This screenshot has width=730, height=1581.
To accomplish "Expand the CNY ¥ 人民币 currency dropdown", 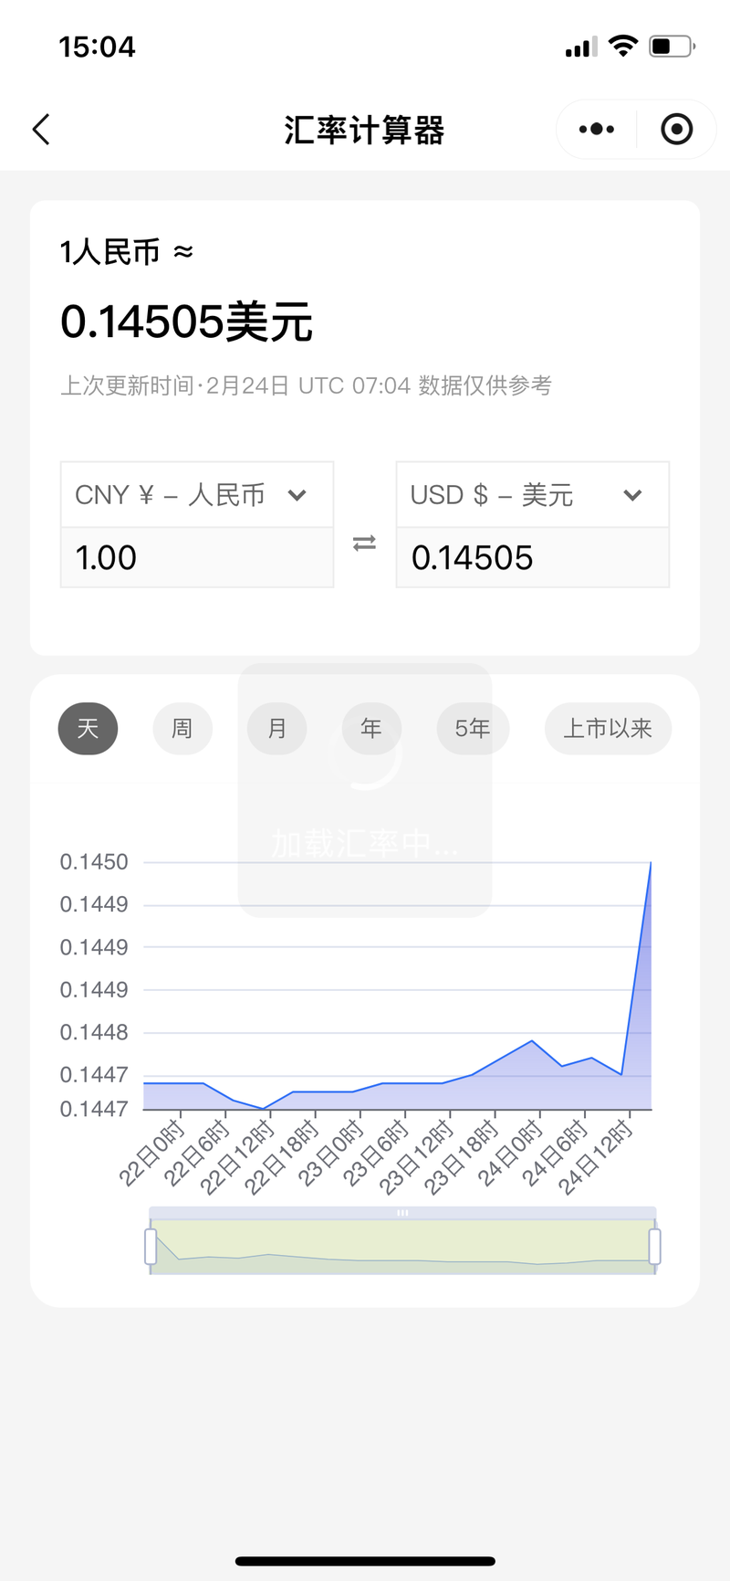I will (x=196, y=495).
